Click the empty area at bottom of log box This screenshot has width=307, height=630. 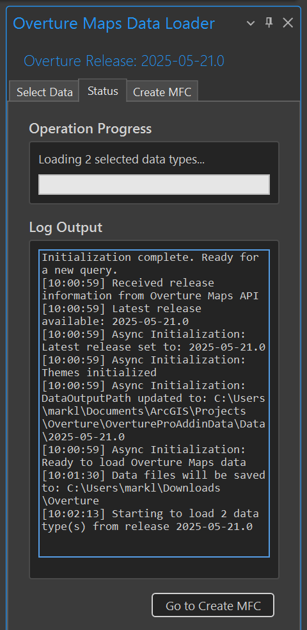pyautogui.click(x=154, y=544)
